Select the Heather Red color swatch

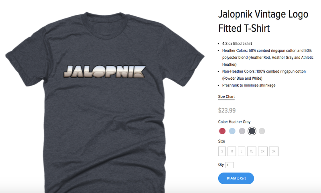[222, 131]
